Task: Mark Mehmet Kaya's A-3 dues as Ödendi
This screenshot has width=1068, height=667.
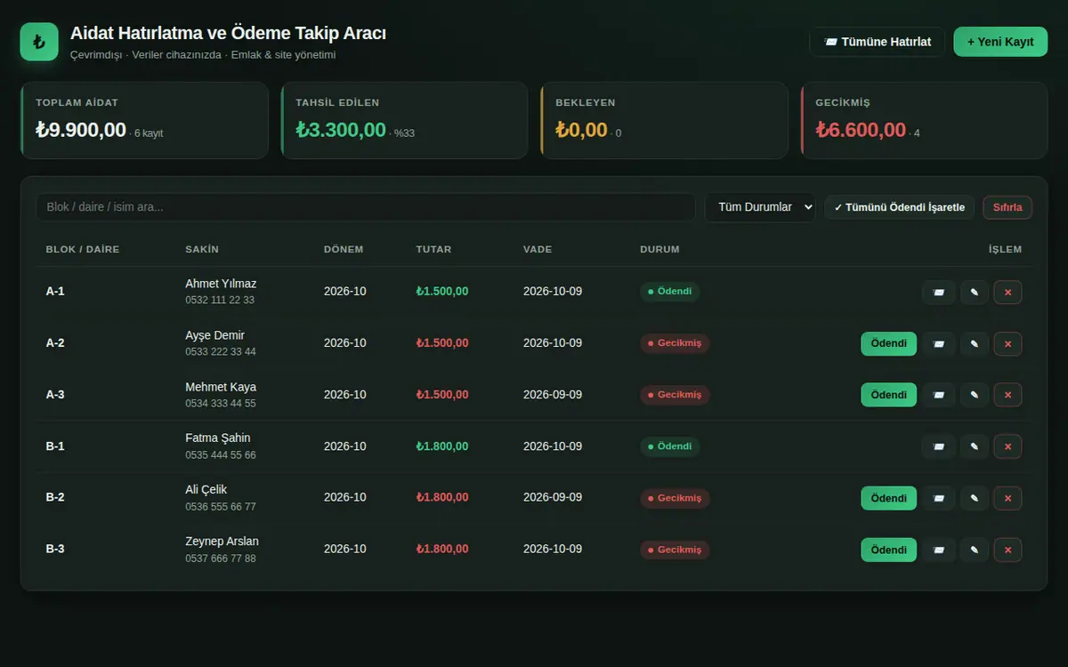Action: coord(888,395)
